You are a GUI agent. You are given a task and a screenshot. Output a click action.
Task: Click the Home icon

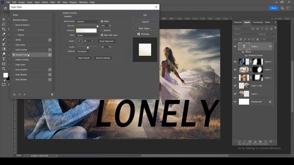tap(5, 8)
